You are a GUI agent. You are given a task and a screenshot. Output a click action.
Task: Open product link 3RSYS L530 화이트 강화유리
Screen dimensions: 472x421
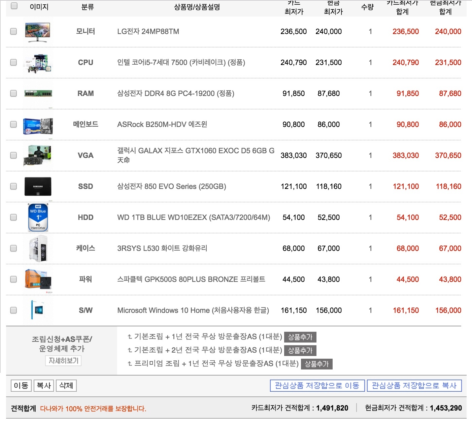pos(162,248)
